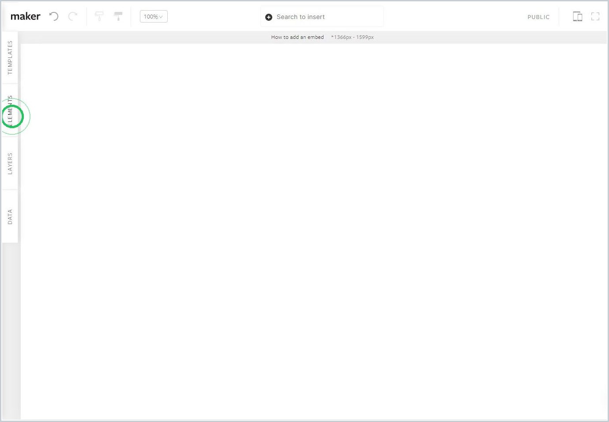This screenshot has width=609, height=422.
Task: Click the Search to insert field
Action: pos(322,17)
